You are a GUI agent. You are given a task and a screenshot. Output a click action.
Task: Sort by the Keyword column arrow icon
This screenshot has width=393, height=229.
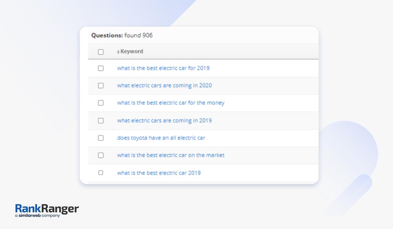tap(118, 52)
